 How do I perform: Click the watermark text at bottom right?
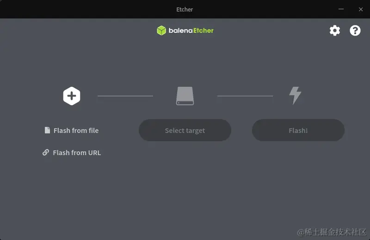[332, 232]
